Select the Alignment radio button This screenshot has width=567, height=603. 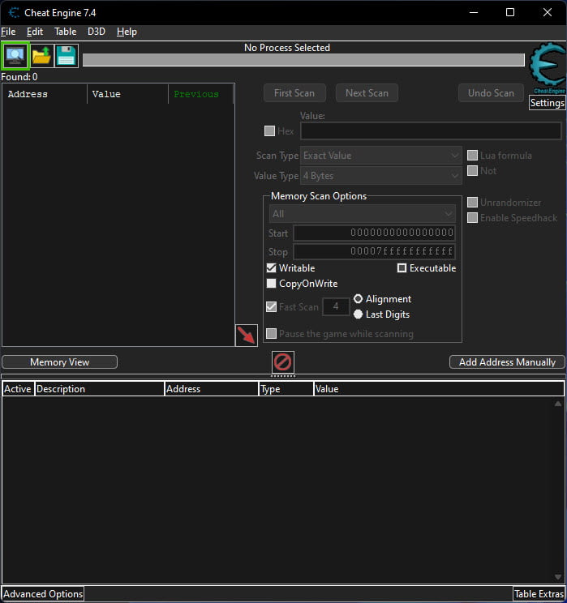coord(358,299)
